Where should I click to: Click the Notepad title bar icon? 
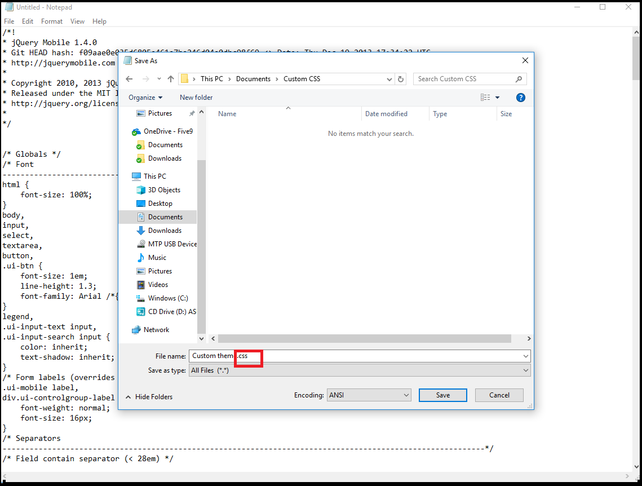tap(8, 7)
